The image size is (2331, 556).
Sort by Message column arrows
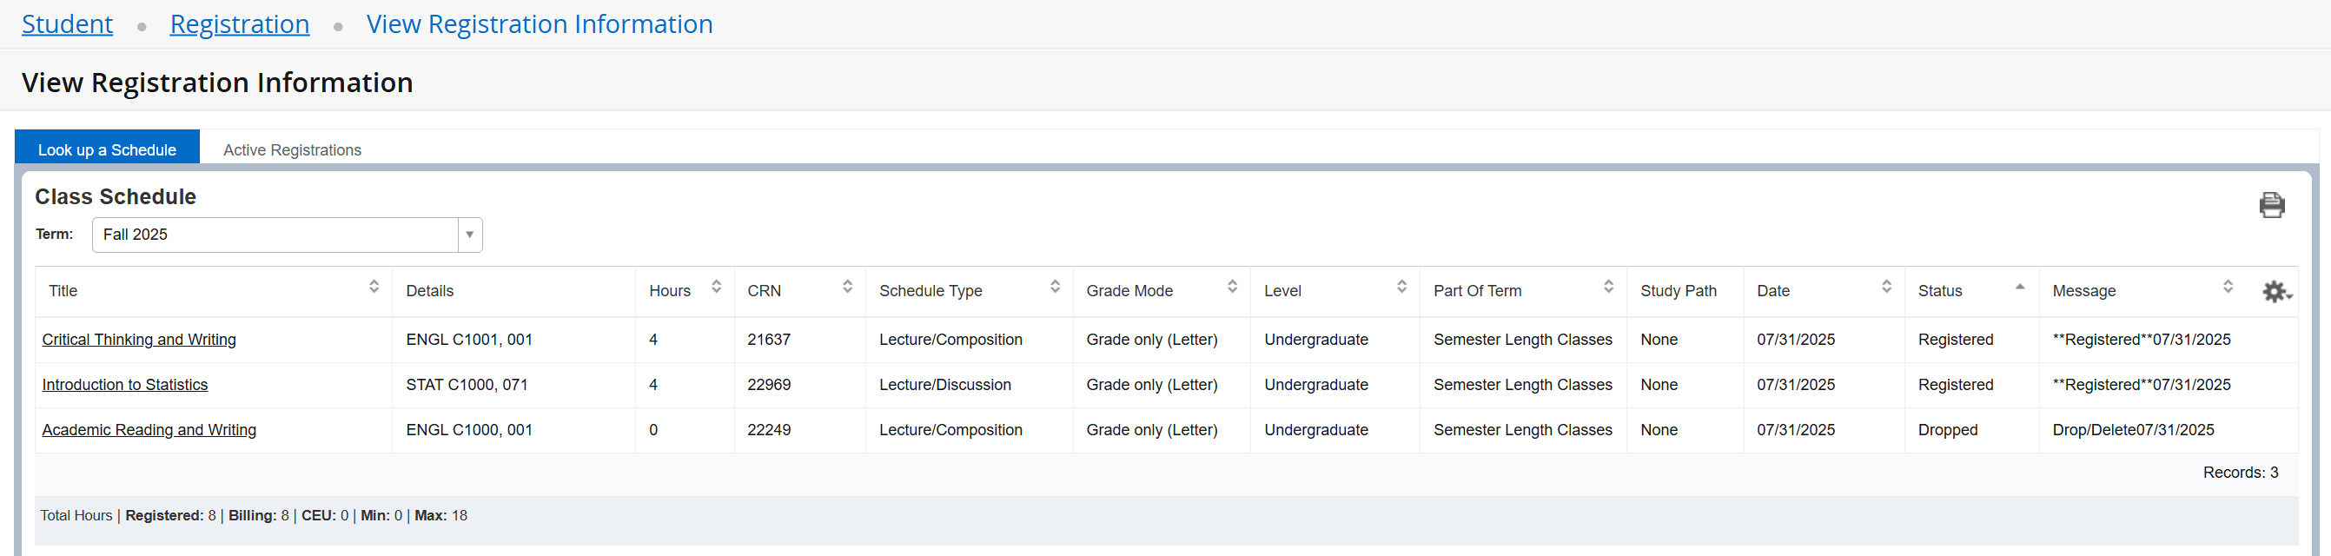(x=2227, y=287)
